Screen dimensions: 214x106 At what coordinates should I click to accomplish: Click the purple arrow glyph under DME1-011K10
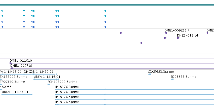pos(11,63)
